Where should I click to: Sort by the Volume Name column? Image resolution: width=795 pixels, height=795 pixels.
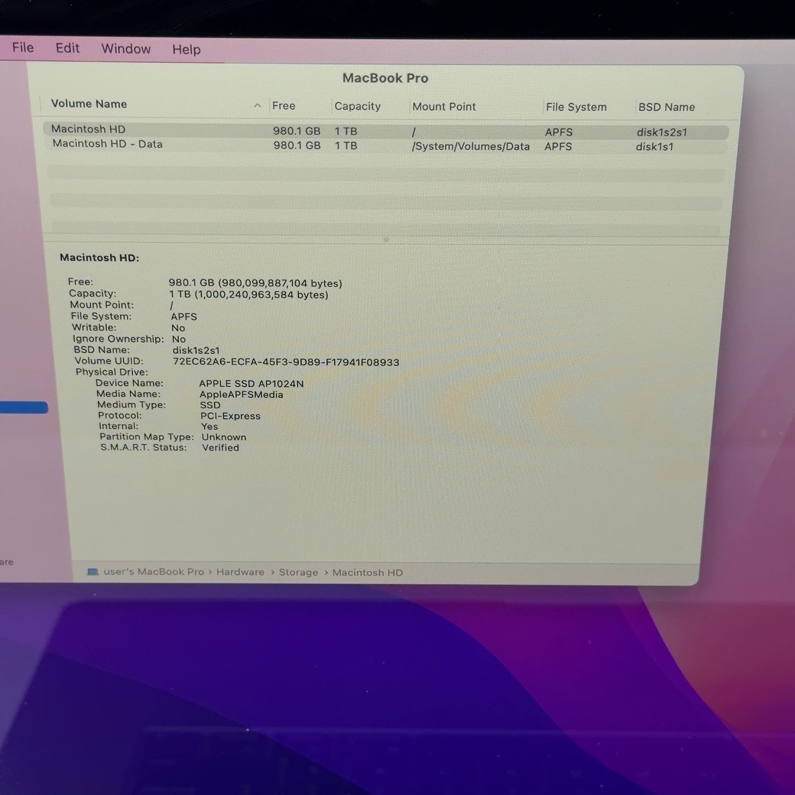(x=89, y=104)
